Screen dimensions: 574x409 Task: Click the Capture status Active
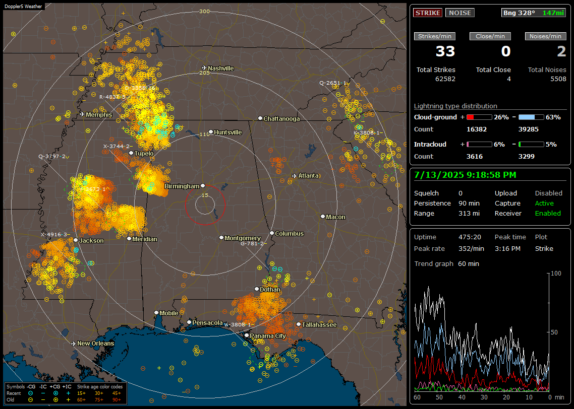[544, 203]
